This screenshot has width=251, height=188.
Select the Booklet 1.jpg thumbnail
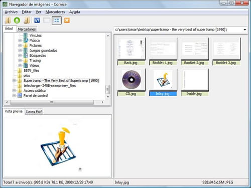coord(163,49)
